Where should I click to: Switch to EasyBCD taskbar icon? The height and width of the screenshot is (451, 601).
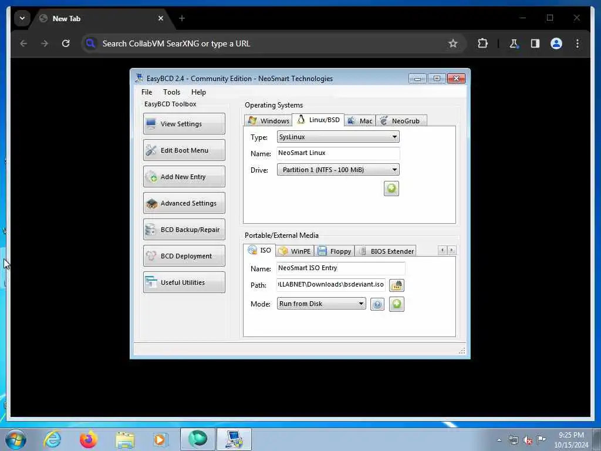[234, 439]
